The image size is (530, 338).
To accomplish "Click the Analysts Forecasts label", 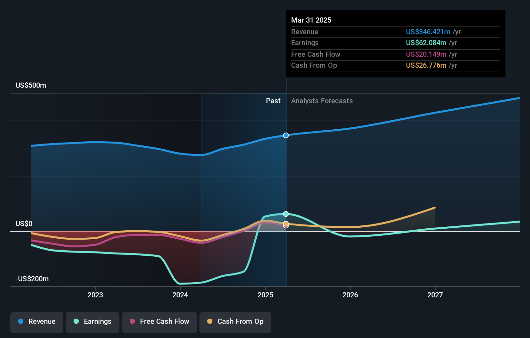I will 322,101.
